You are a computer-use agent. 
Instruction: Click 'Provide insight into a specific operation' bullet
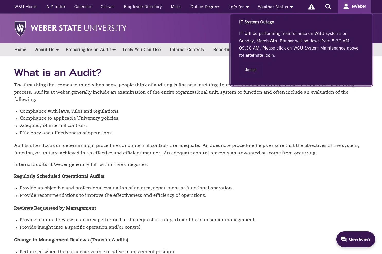click(81, 227)
